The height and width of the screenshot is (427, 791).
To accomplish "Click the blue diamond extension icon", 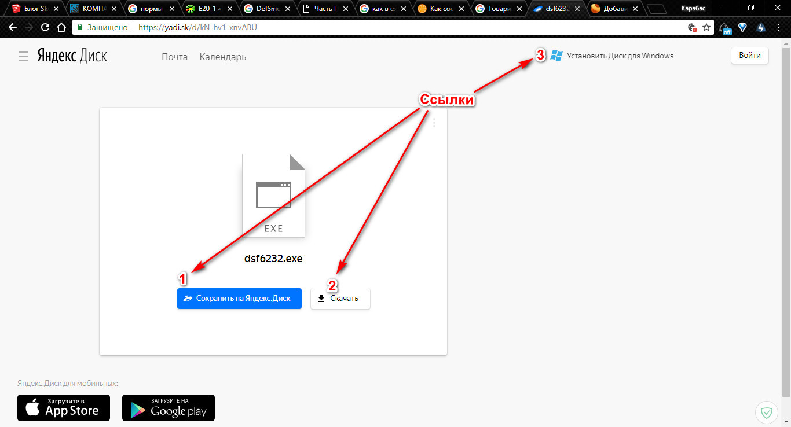I will pyautogui.click(x=742, y=27).
